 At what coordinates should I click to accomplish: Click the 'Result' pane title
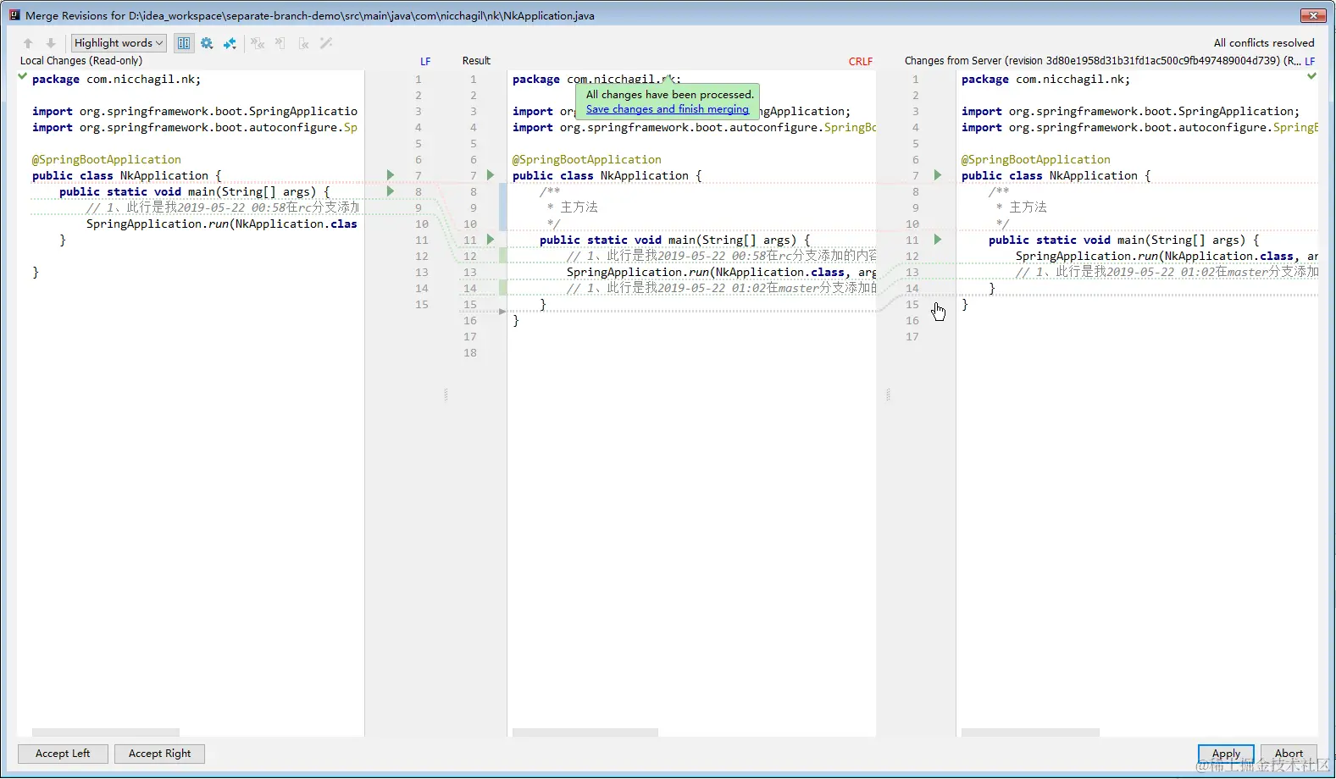pyautogui.click(x=476, y=61)
